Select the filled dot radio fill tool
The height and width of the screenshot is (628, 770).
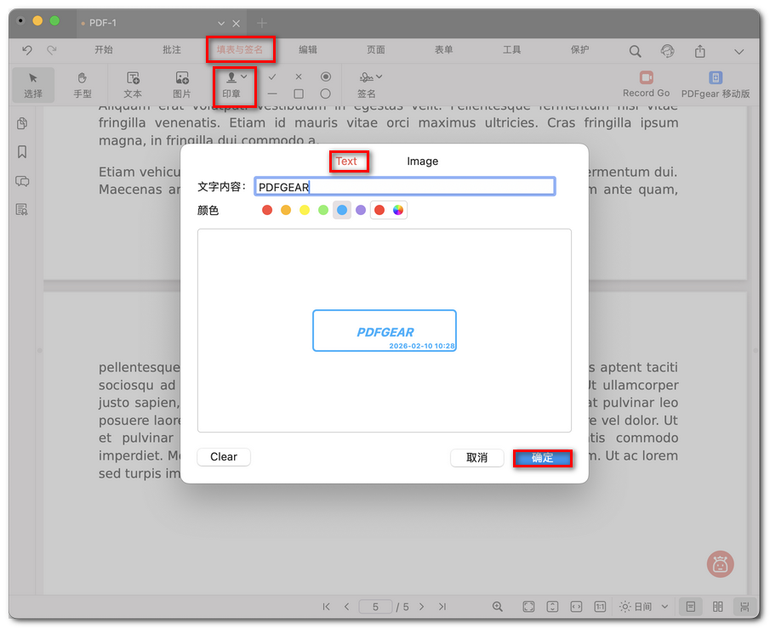click(325, 77)
